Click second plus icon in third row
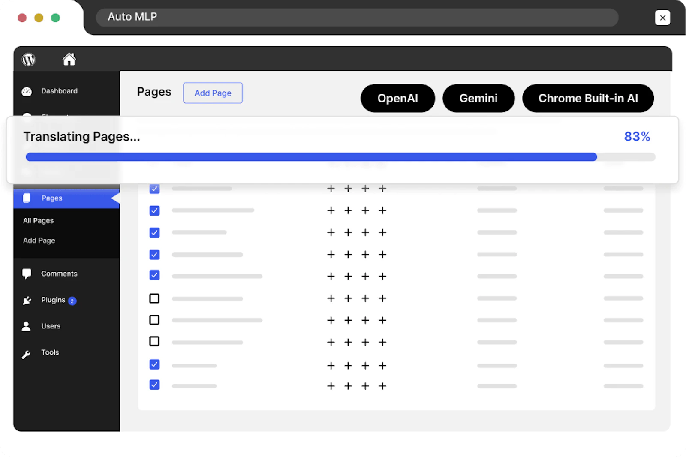Viewport: 686px width, 457px height. click(348, 232)
